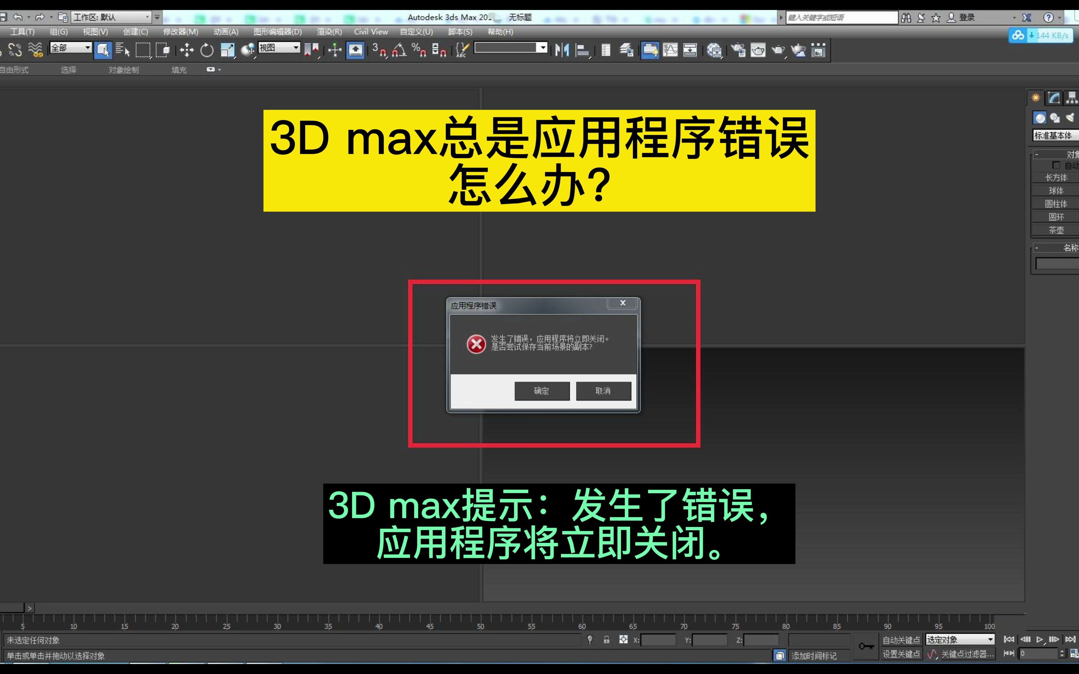1079x674 pixels.
Task: Open the Rendered Frame Window
Action: (x=758, y=50)
